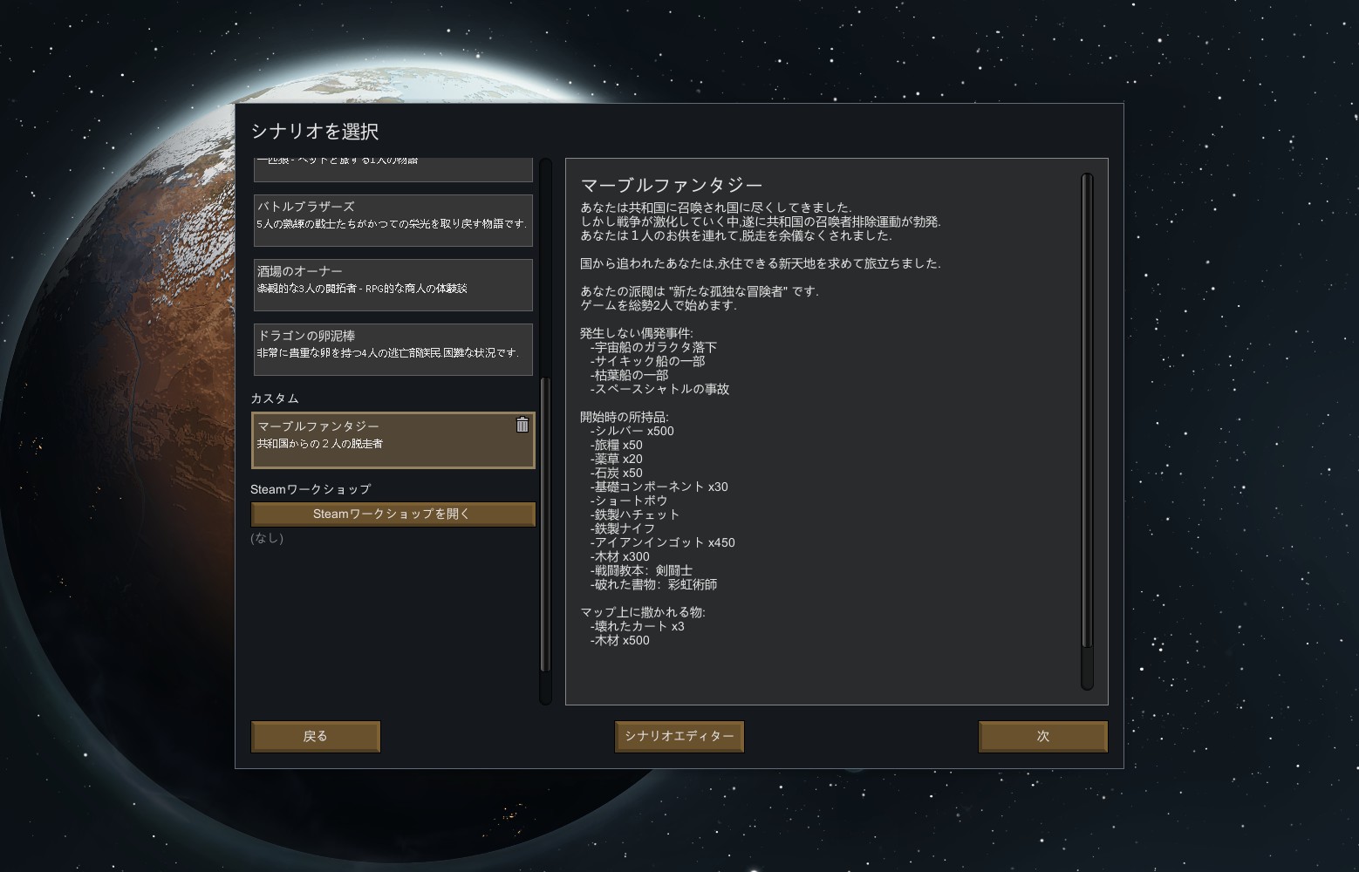
Task: Click the -石炭 x50 item line
Action: click(x=616, y=473)
